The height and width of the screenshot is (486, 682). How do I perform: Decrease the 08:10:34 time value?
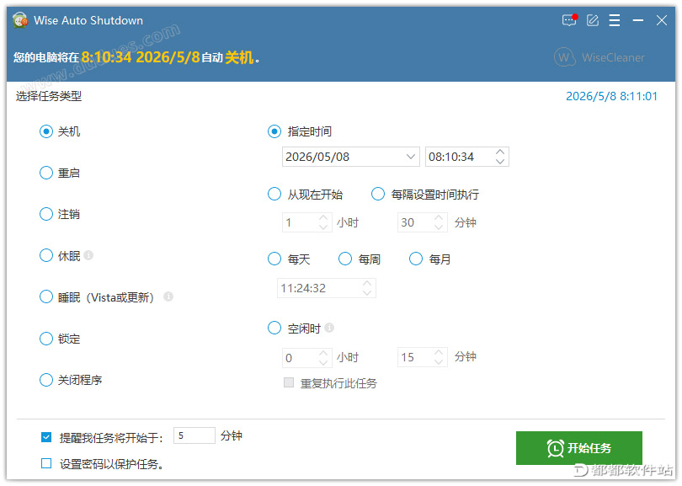click(x=500, y=162)
